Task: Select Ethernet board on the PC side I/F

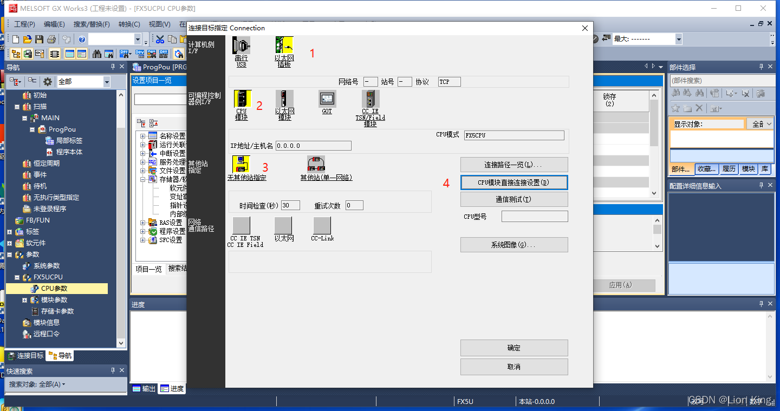Action: (284, 45)
